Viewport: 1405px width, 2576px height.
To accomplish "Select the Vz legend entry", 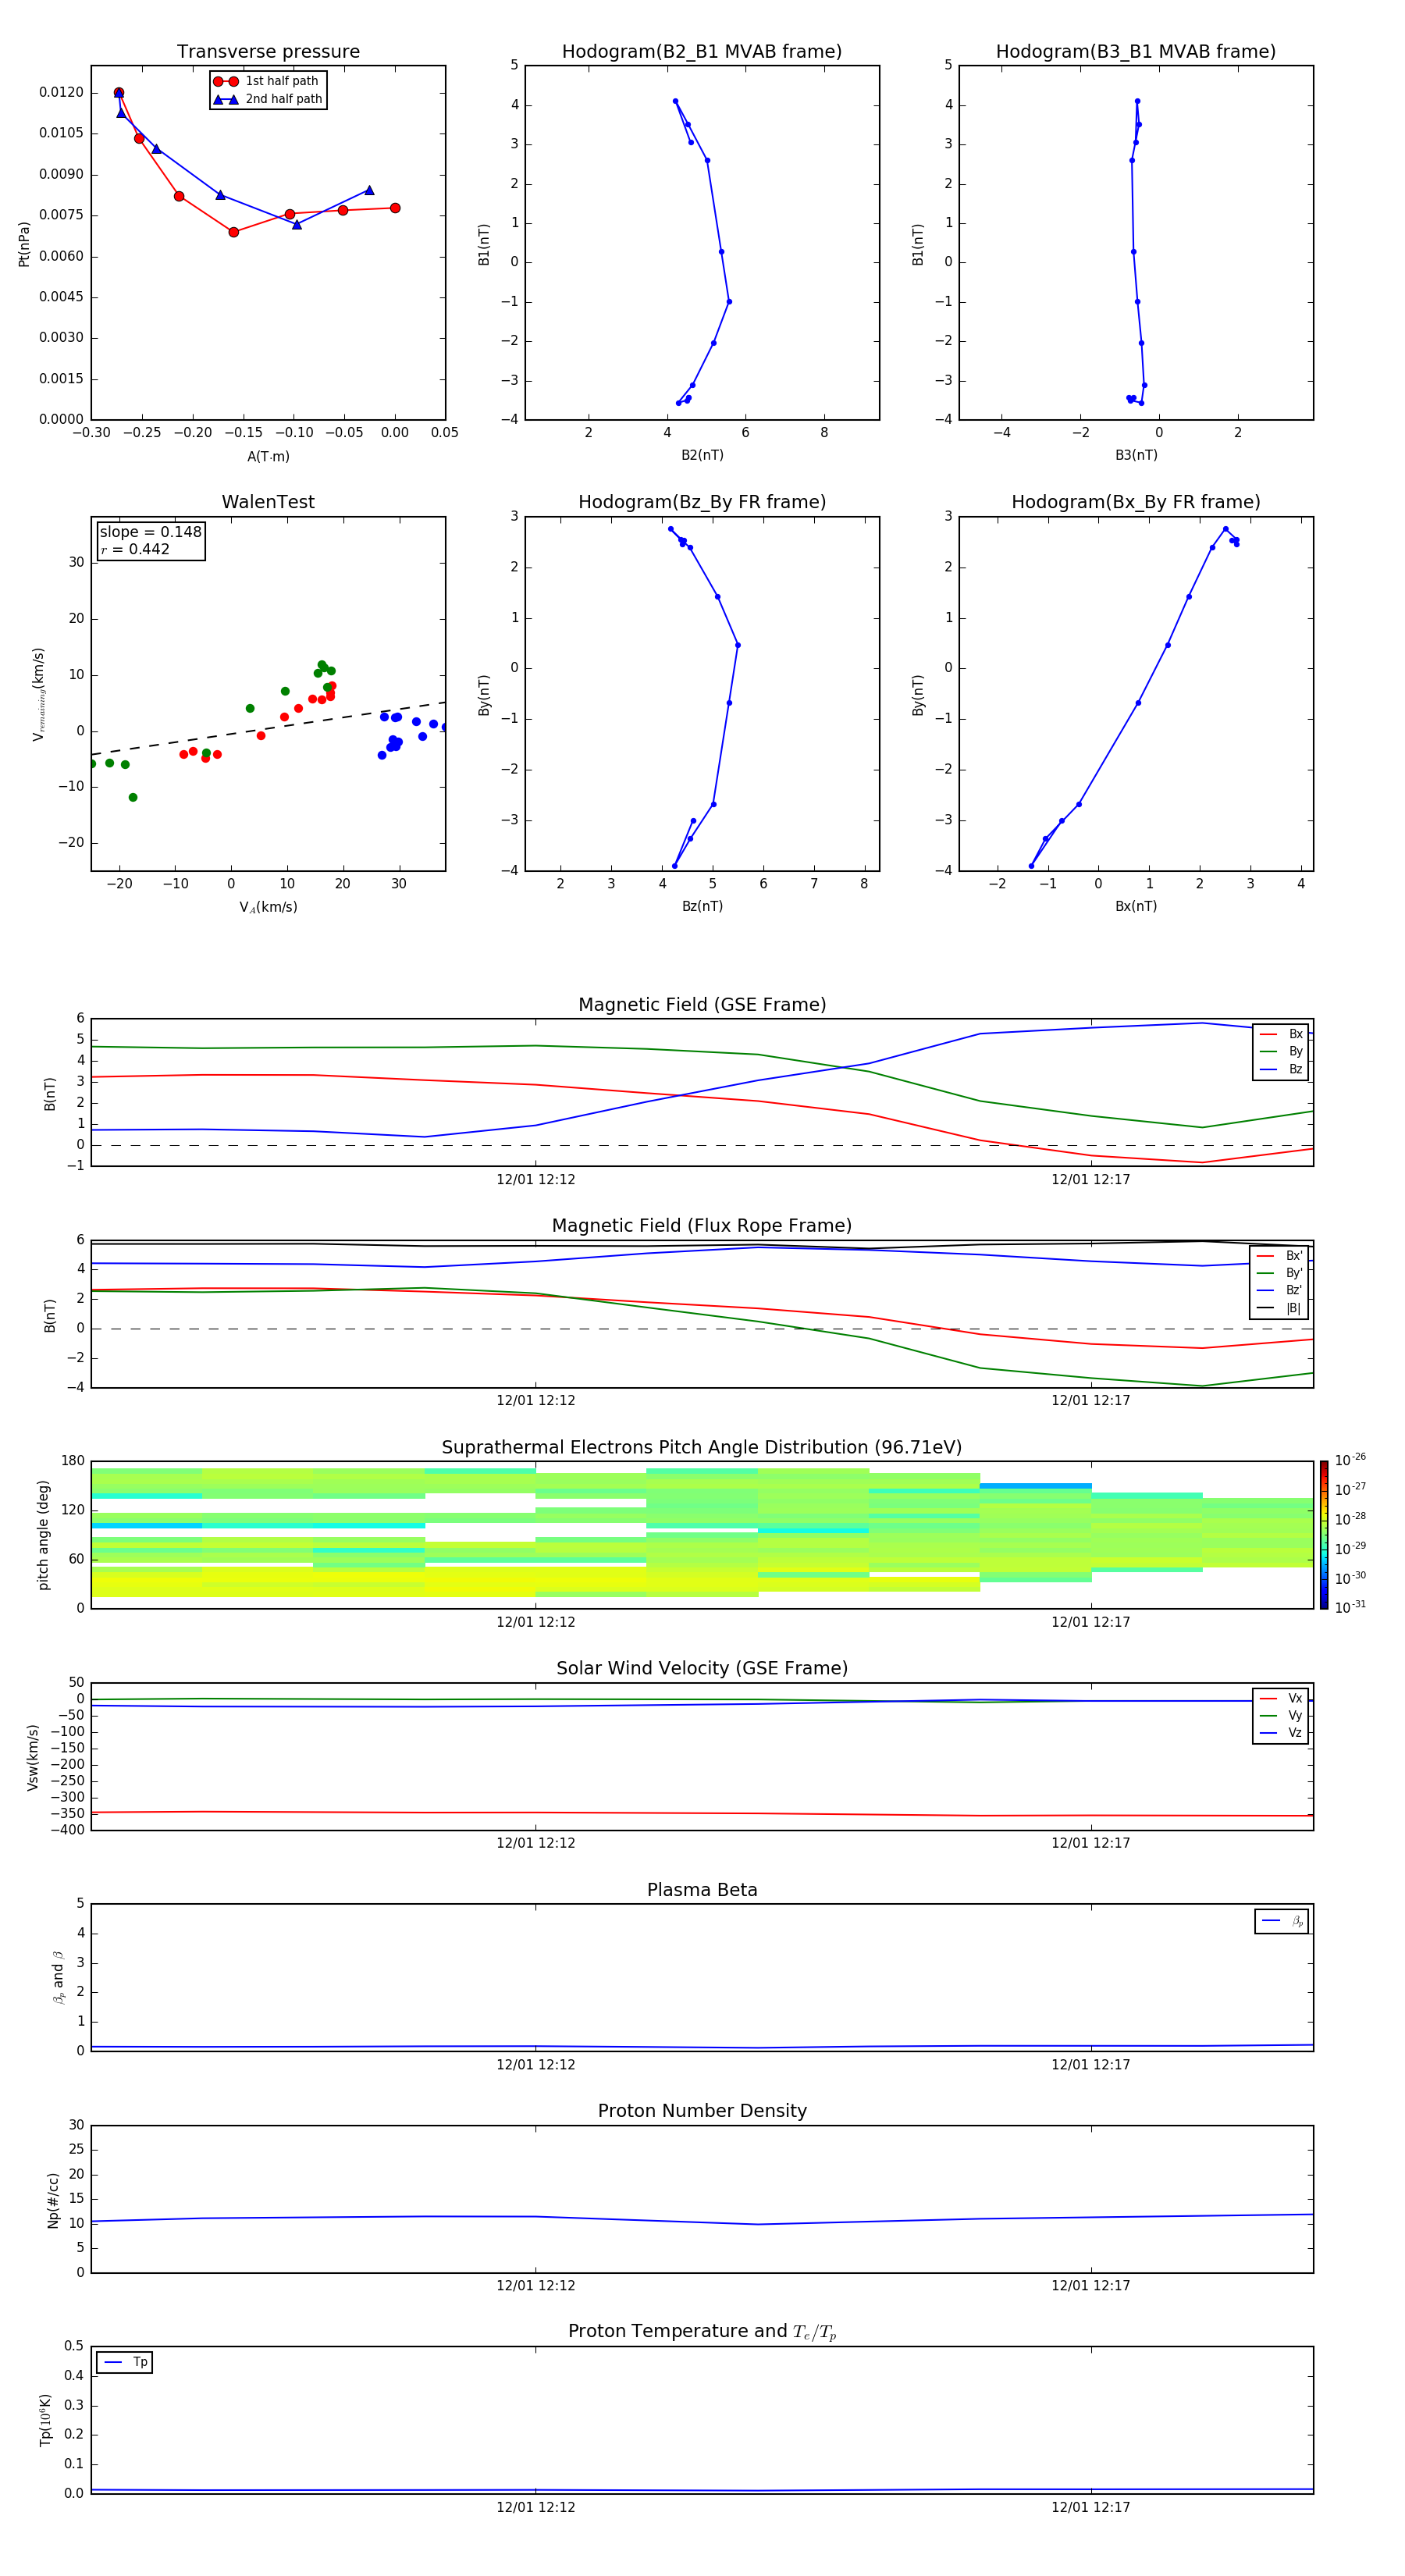I will point(1281,1733).
